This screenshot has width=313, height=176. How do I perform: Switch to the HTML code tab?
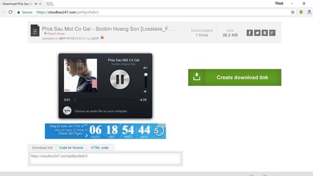[100, 148]
